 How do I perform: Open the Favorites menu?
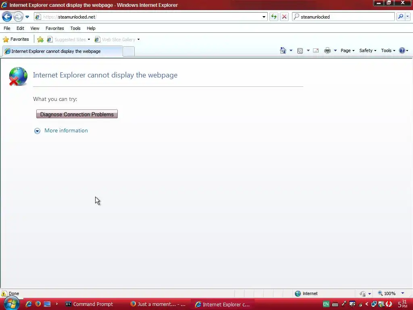point(55,28)
